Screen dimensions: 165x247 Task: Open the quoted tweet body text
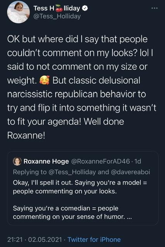pyautogui.click(x=80, y=200)
